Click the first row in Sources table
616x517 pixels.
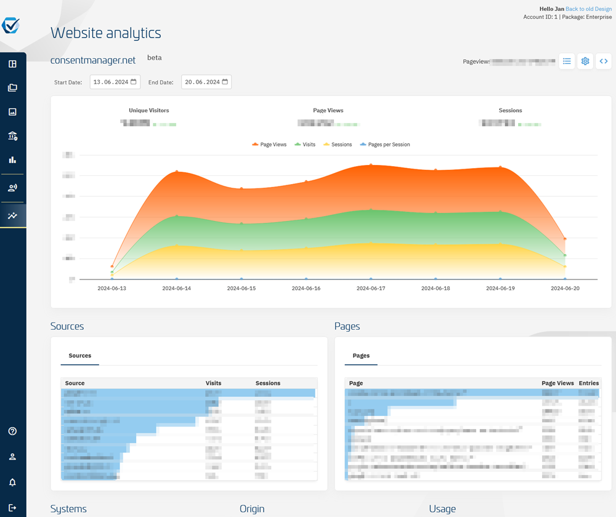(188, 393)
